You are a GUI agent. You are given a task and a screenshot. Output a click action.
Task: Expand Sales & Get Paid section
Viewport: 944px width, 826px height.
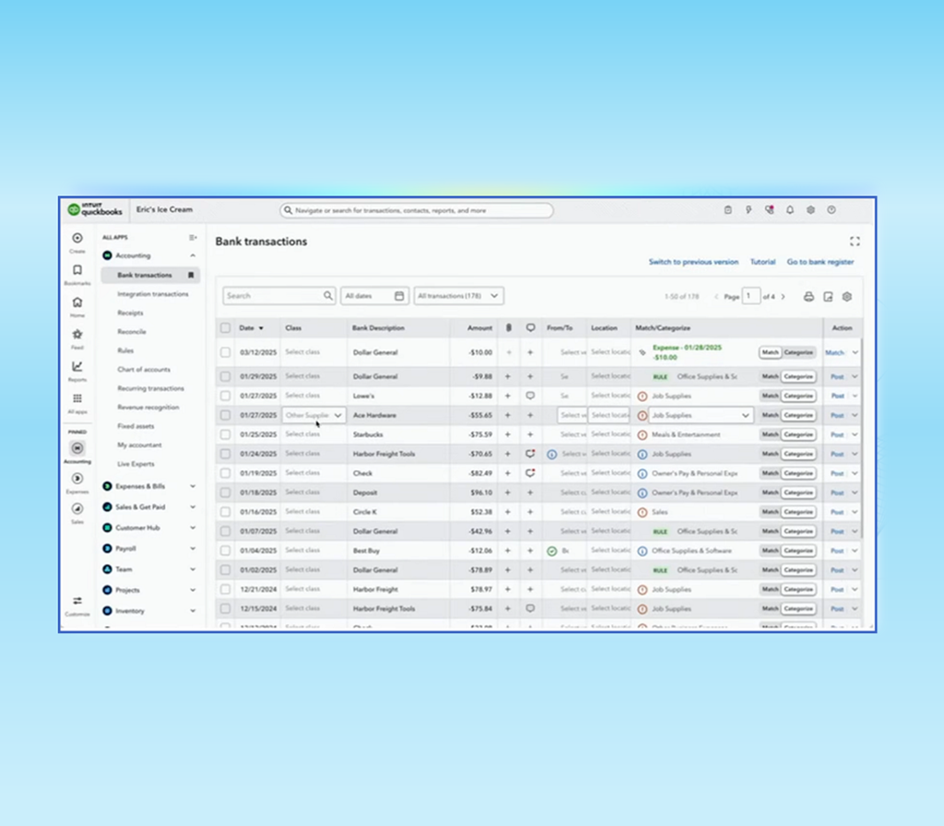193,507
